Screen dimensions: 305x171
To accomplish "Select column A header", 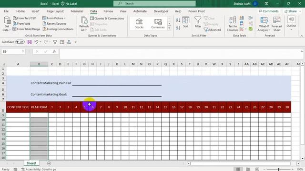I will pyautogui.click(x=18, y=64).
